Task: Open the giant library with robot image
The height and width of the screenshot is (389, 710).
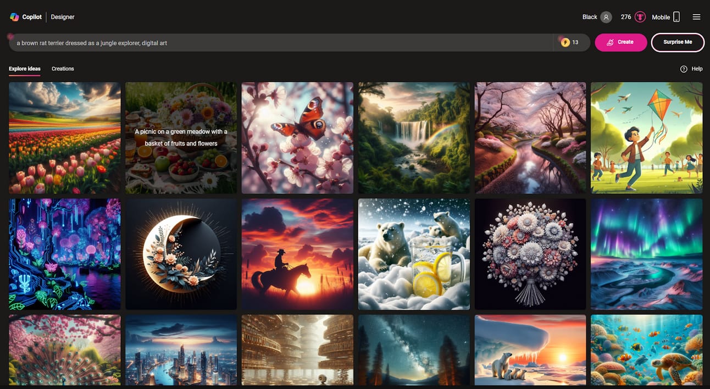Action: coord(297,350)
